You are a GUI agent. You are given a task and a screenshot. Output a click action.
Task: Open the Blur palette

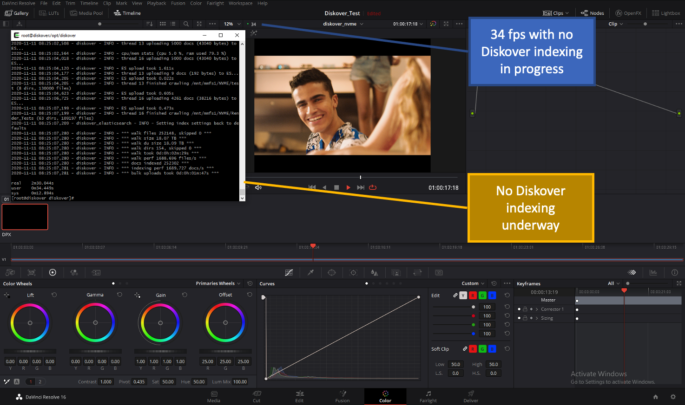pyautogui.click(x=375, y=273)
